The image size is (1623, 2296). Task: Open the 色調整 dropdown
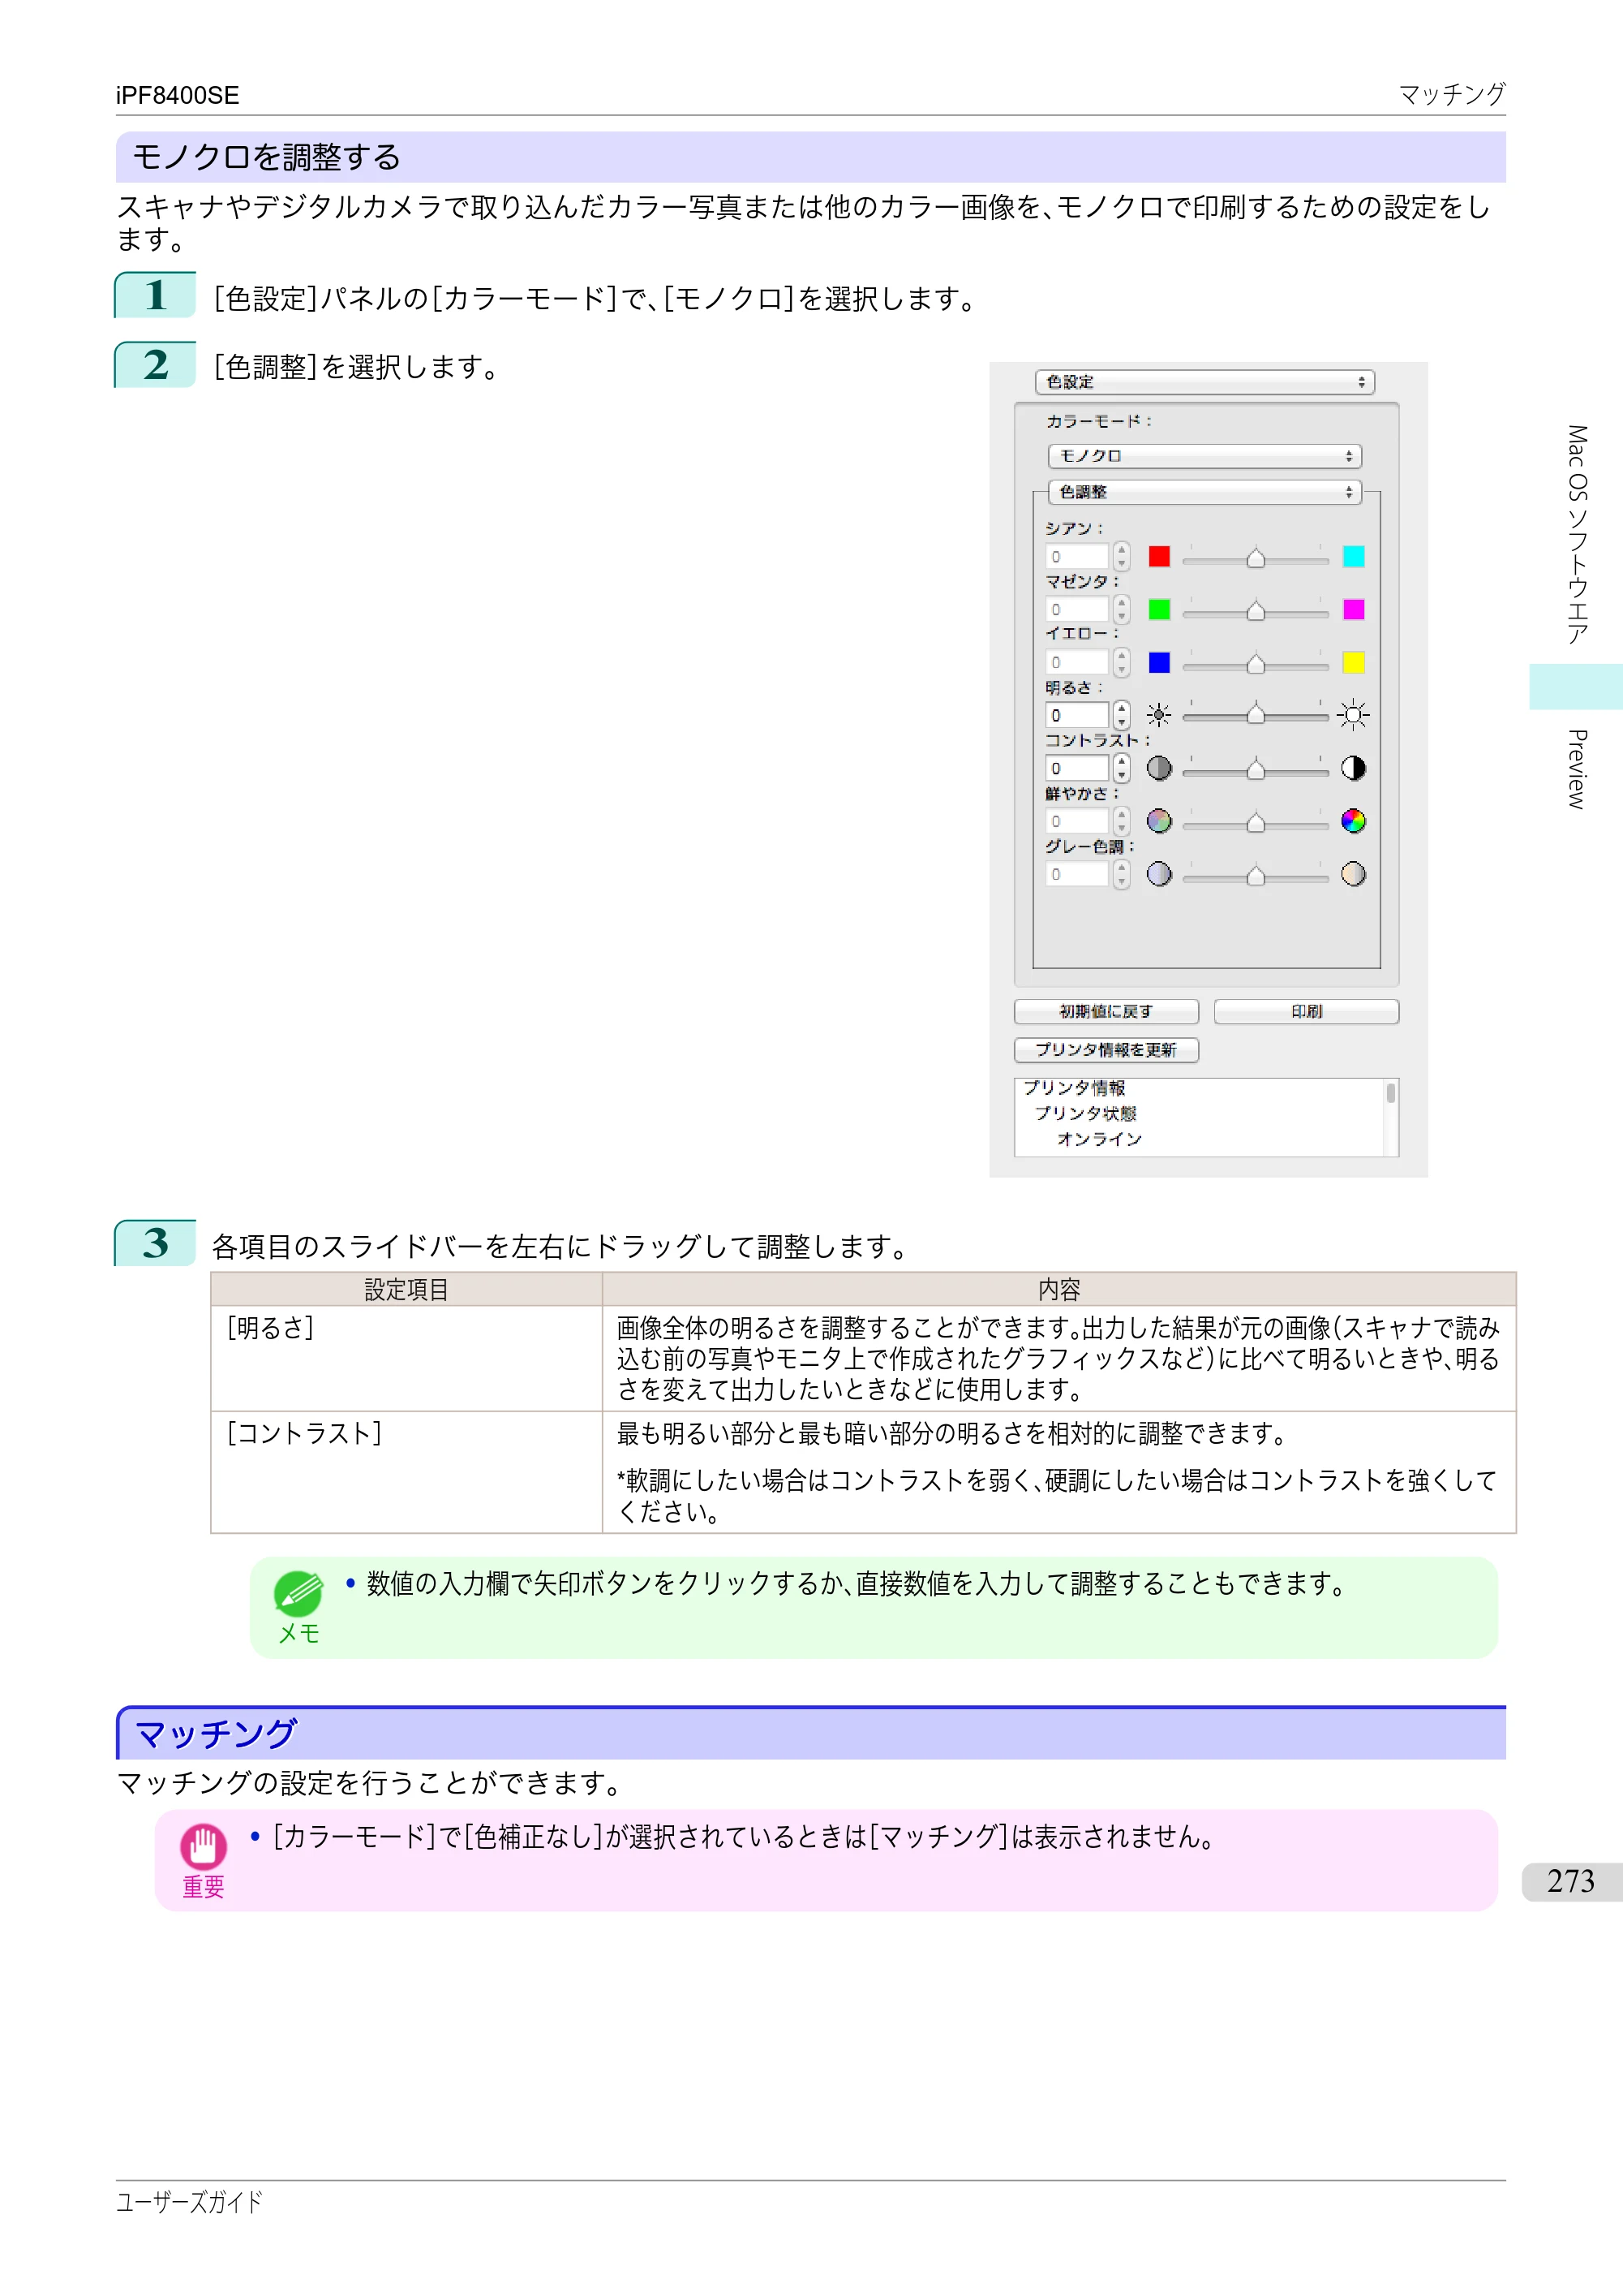click(1204, 492)
